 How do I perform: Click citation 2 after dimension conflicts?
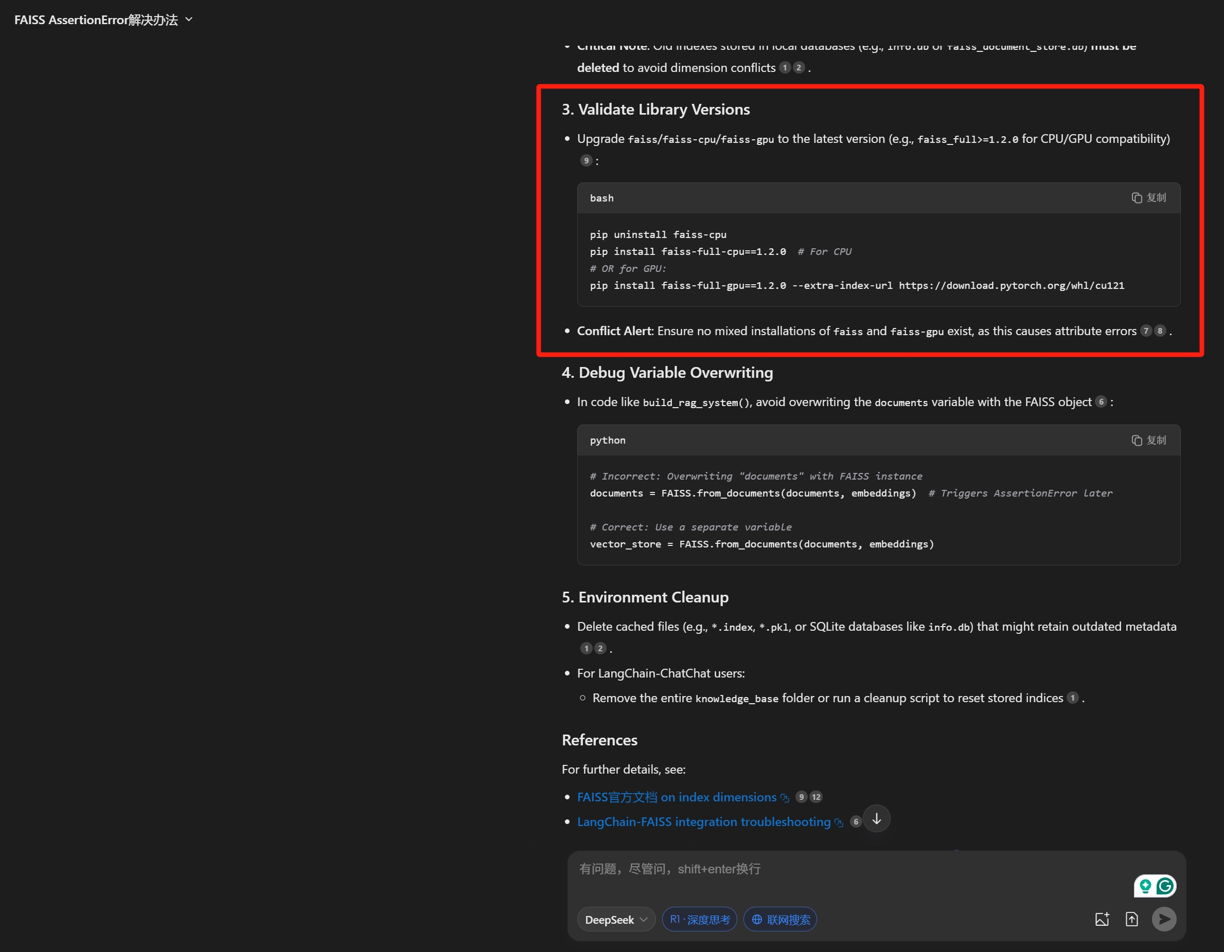799,68
